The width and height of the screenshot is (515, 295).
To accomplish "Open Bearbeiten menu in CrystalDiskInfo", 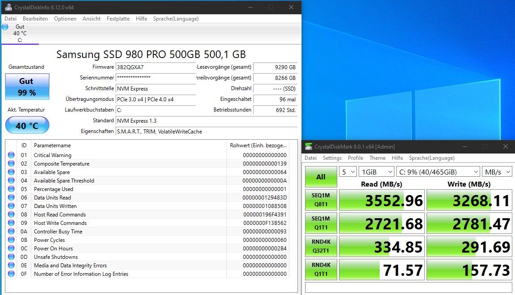I will click(x=35, y=19).
